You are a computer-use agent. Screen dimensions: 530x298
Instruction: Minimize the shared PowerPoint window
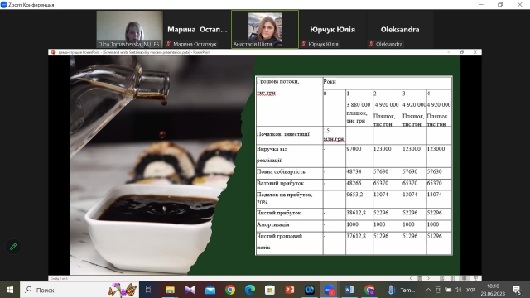449,52
